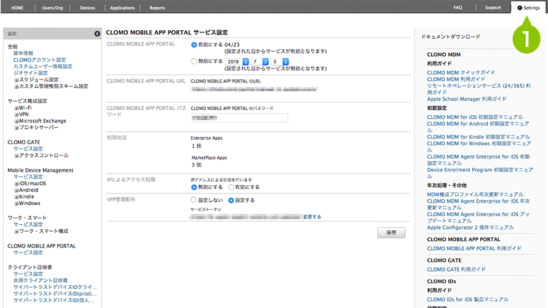Download CLOMO GATE 利用ガイド

tap(456, 269)
